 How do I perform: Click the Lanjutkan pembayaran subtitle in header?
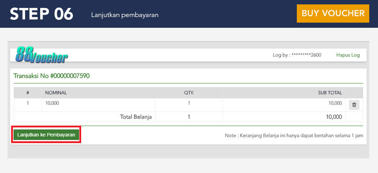coord(125,15)
